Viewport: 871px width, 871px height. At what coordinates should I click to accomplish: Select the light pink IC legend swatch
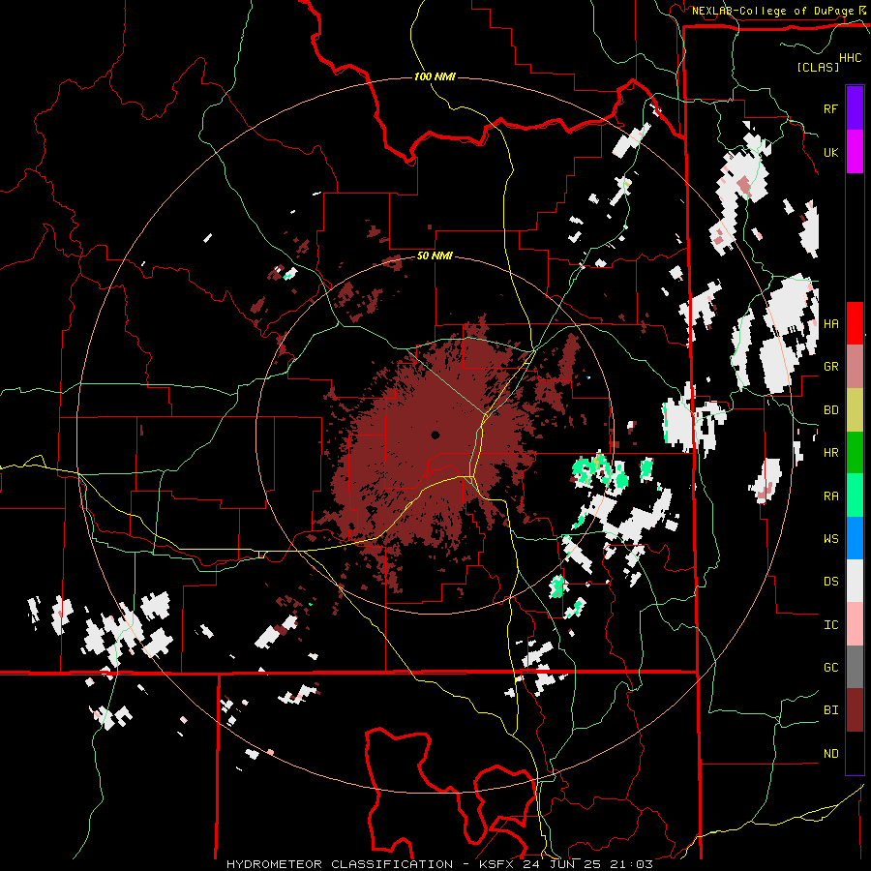[x=855, y=624]
